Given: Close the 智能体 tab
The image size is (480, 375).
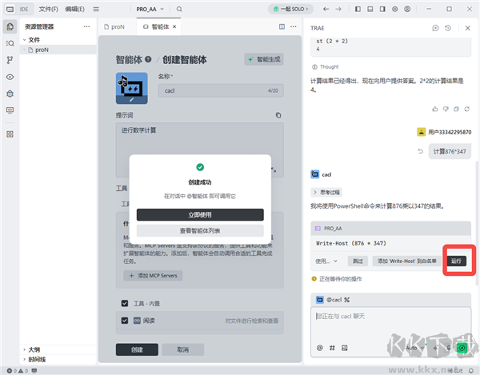Looking at the screenshot, I should (174, 26).
